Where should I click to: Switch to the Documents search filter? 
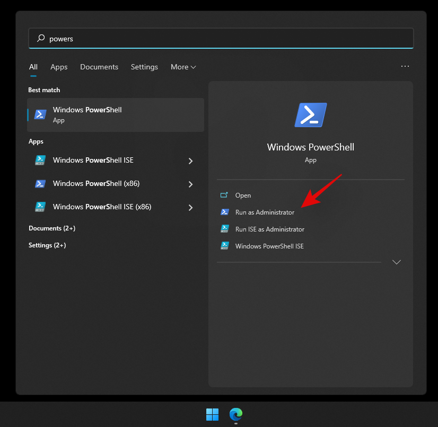(x=99, y=67)
